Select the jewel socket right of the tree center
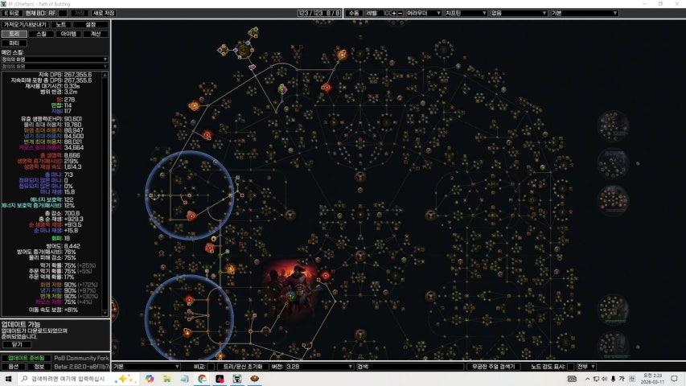The width and height of the screenshot is (686, 386). click(430, 215)
